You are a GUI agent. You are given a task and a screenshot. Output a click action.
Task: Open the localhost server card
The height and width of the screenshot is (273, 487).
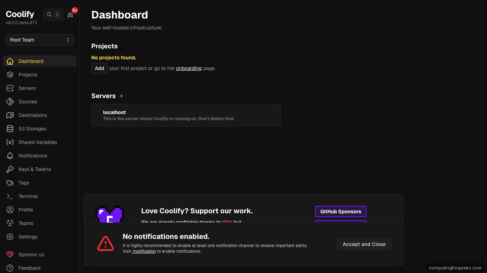tap(186, 115)
